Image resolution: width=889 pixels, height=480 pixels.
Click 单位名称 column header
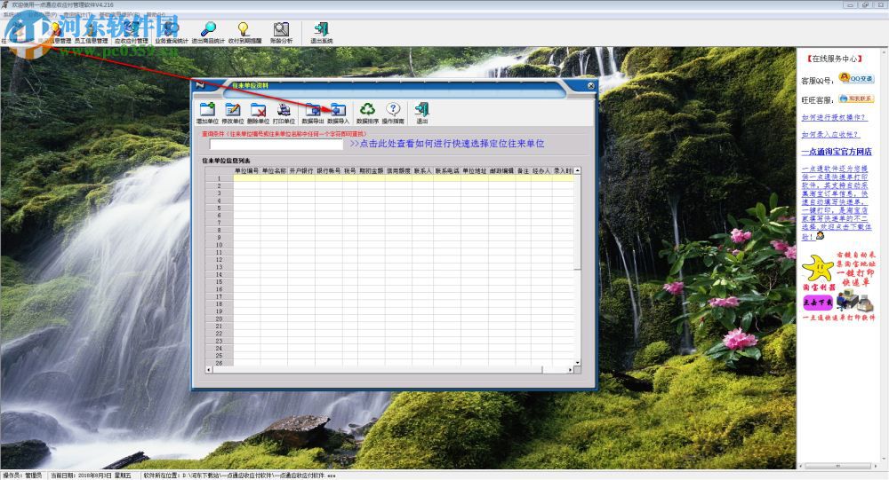274,170
